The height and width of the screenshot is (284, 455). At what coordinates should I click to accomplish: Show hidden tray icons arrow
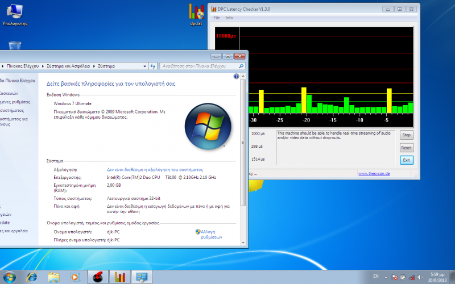tap(386, 277)
